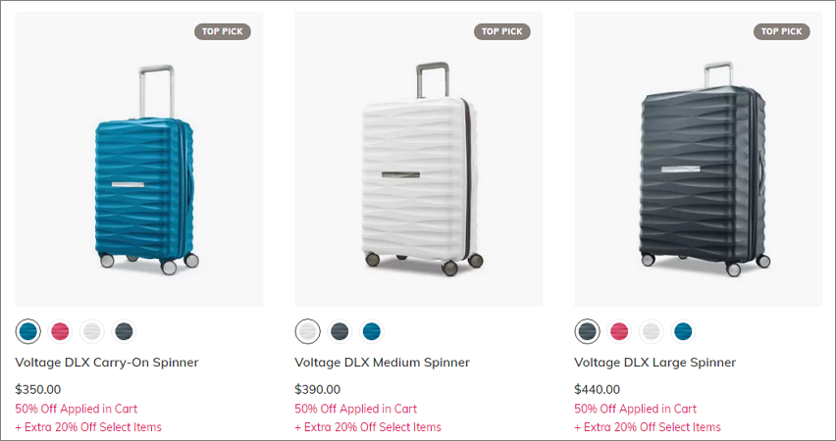The image size is (836, 441).
Task: Open the blue Carry-On Spinner product image
Action: click(139, 159)
